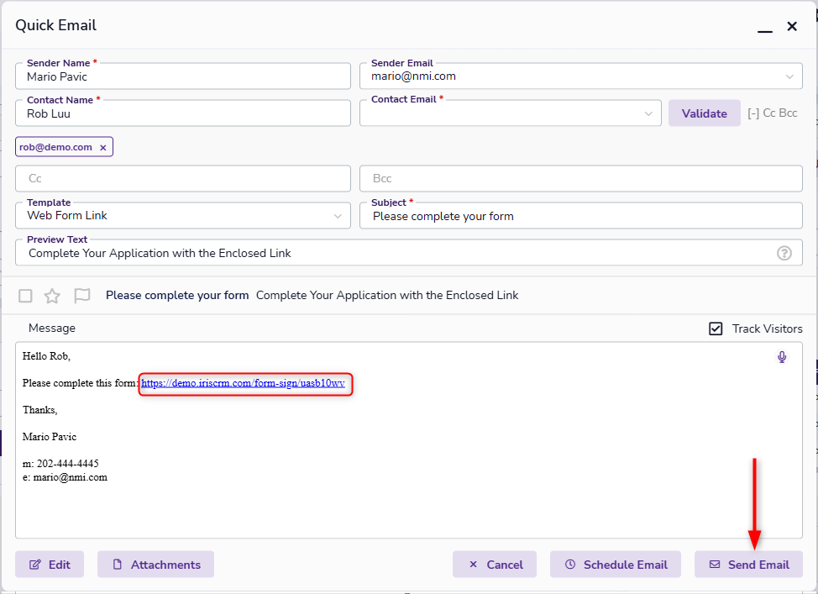Image resolution: width=818 pixels, height=594 pixels.
Task: Click the Validate button
Action: [x=704, y=113]
